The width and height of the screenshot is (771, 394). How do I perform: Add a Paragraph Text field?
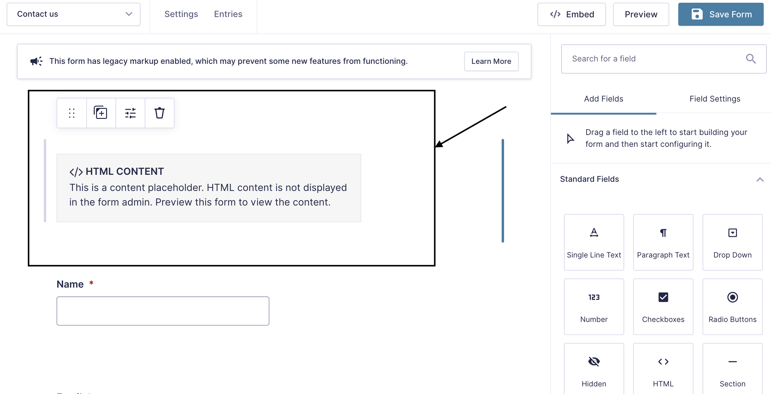pyautogui.click(x=663, y=242)
